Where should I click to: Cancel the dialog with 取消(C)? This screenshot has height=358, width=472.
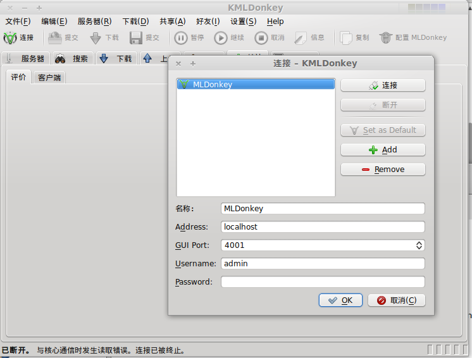pos(397,300)
